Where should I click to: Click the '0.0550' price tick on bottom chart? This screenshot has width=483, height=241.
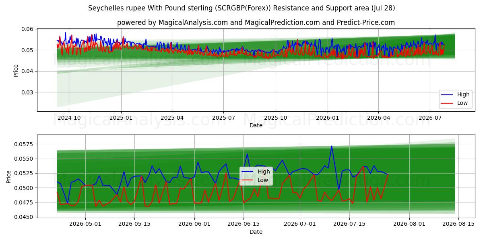click(x=25, y=159)
